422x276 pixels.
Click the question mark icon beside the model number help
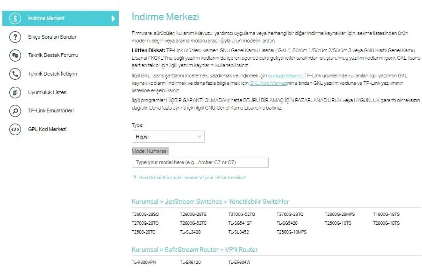[135, 177]
